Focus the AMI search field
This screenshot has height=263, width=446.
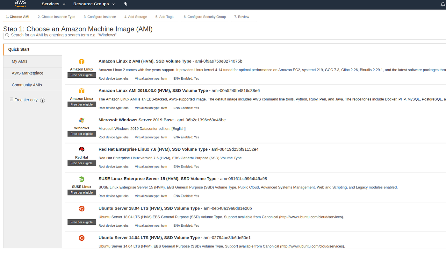click(225, 35)
